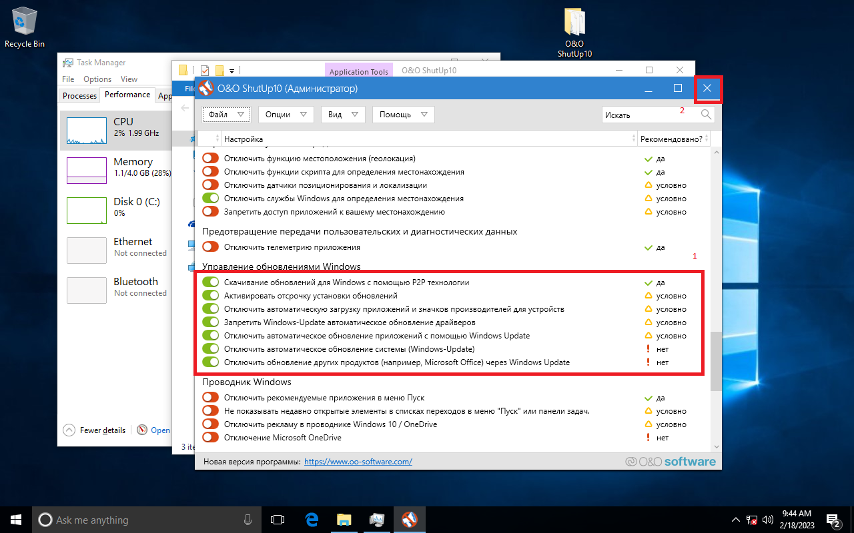This screenshot has width=854, height=533.
Task: Click the Windows Start button
Action: click(x=16, y=520)
